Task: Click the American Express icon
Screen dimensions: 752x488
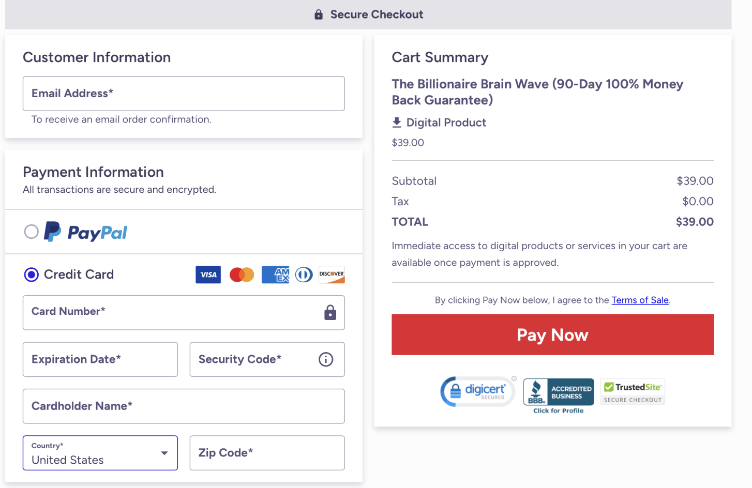Action: click(x=275, y=274)
